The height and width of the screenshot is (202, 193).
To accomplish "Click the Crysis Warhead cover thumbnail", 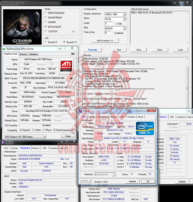I will point(22,27).
